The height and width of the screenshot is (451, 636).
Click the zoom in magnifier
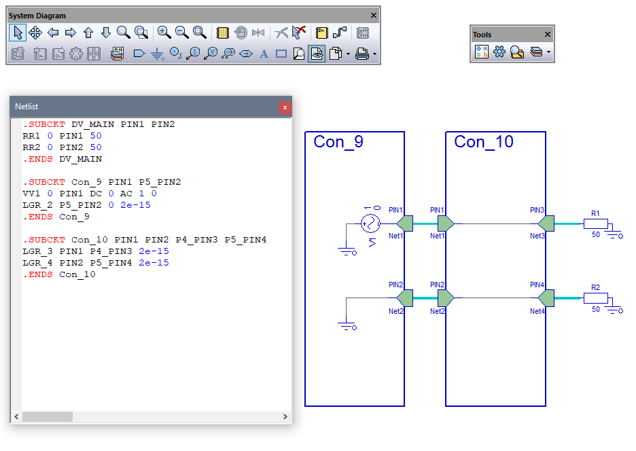[x=164, y=32]
